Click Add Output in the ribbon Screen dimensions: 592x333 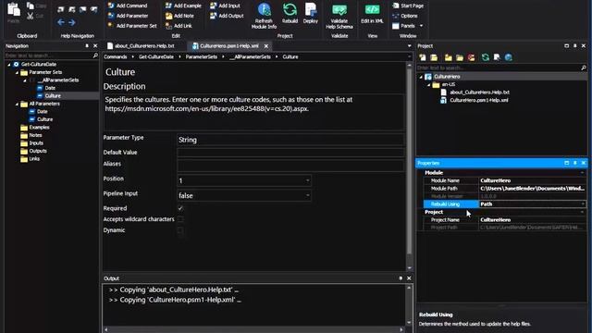click(227, 16)
